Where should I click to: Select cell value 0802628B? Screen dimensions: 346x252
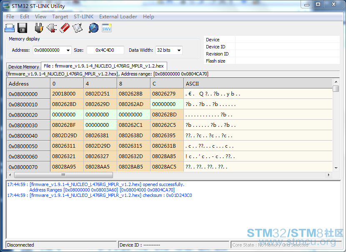pyautogui.click(x=133, y=94)
